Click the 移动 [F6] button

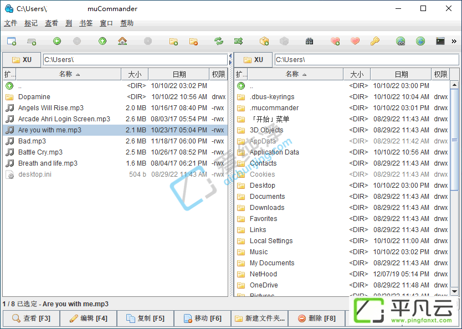click(202, 318)
